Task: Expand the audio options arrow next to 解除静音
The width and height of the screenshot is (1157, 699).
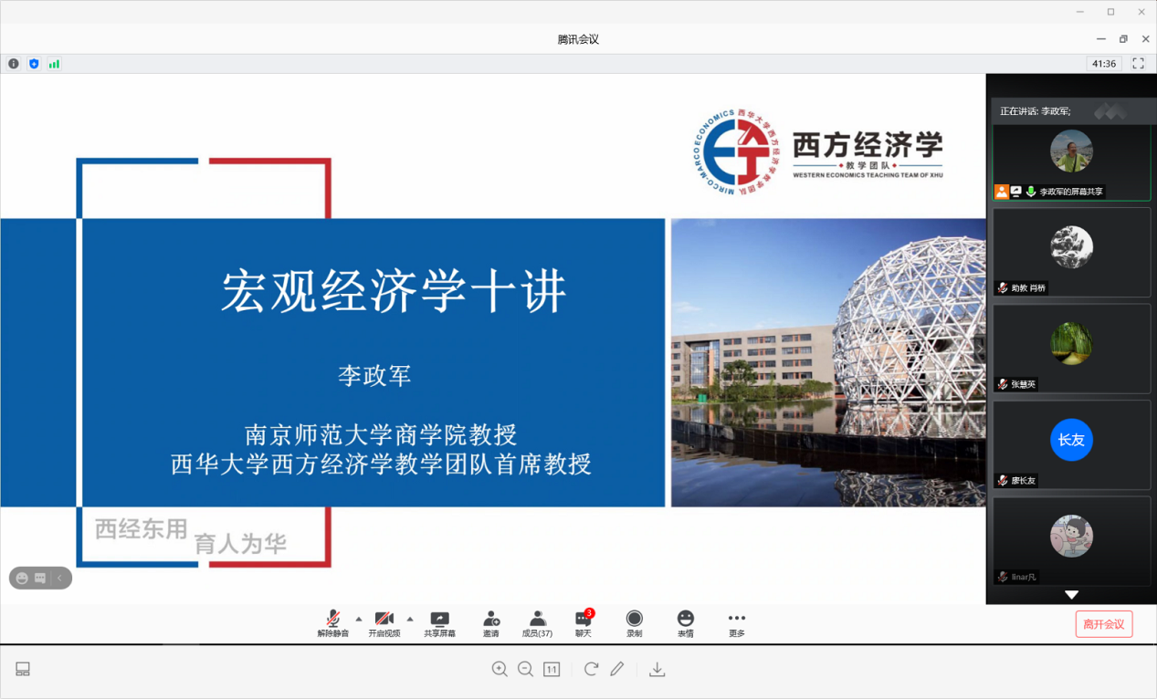Action: [x=358, y=618]
